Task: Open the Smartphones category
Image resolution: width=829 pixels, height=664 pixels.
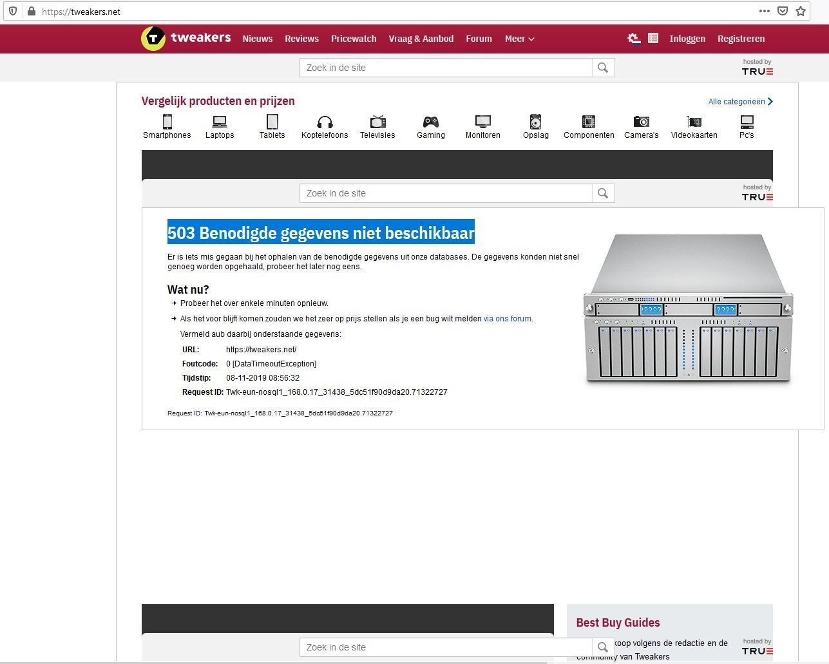Action: click(167, 127)
